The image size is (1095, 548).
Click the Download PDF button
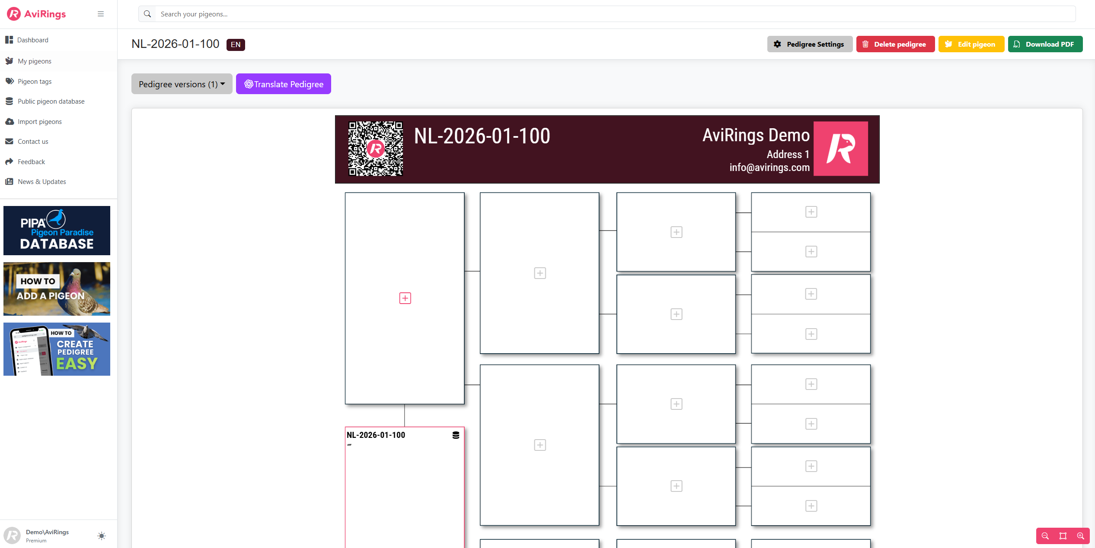tap(1045, 44)
